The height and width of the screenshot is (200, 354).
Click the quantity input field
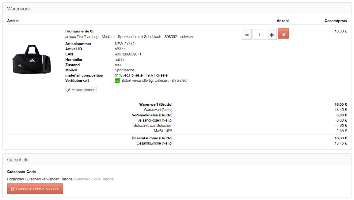pos(259,35)
